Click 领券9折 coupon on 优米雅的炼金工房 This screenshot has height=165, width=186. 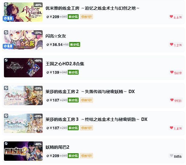pyautogui.click(x=86, y=17)
